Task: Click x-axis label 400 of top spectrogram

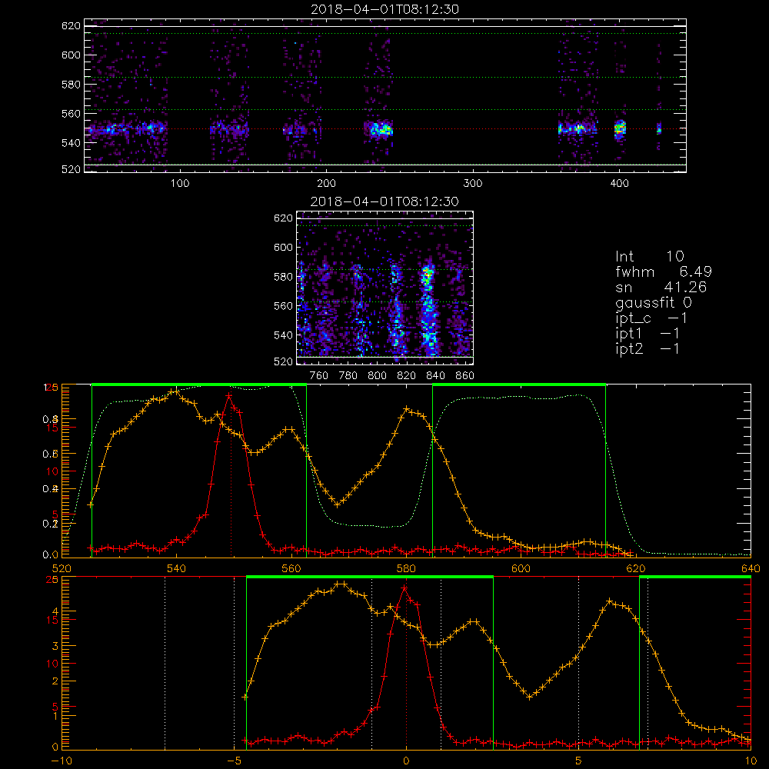Action: tap(619, 184)
